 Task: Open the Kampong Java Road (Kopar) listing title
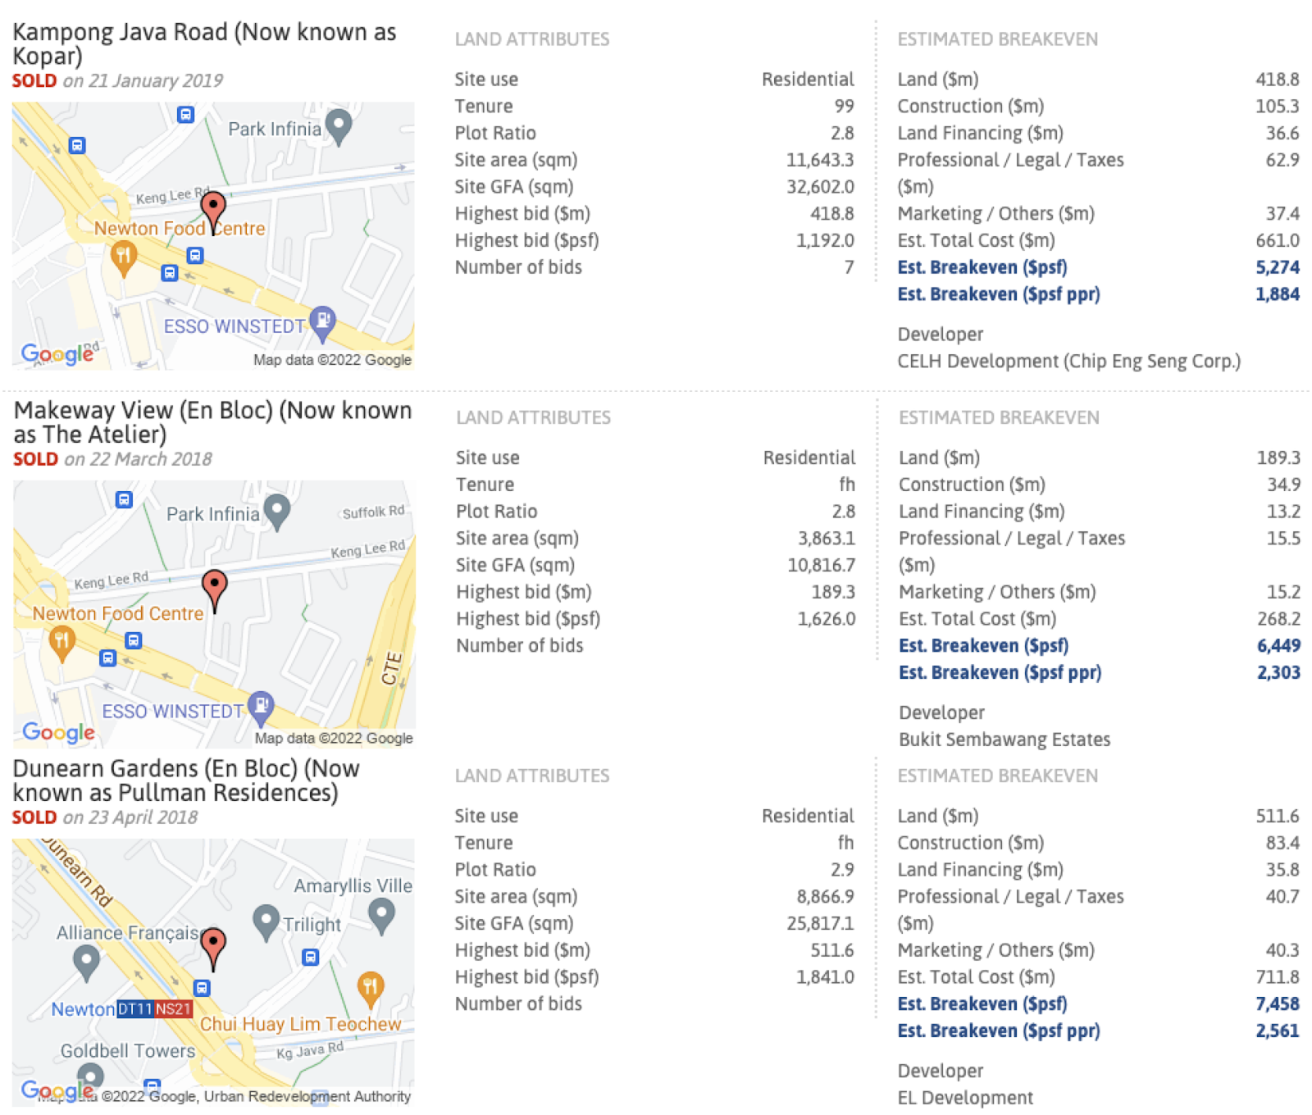coord(204,43)
